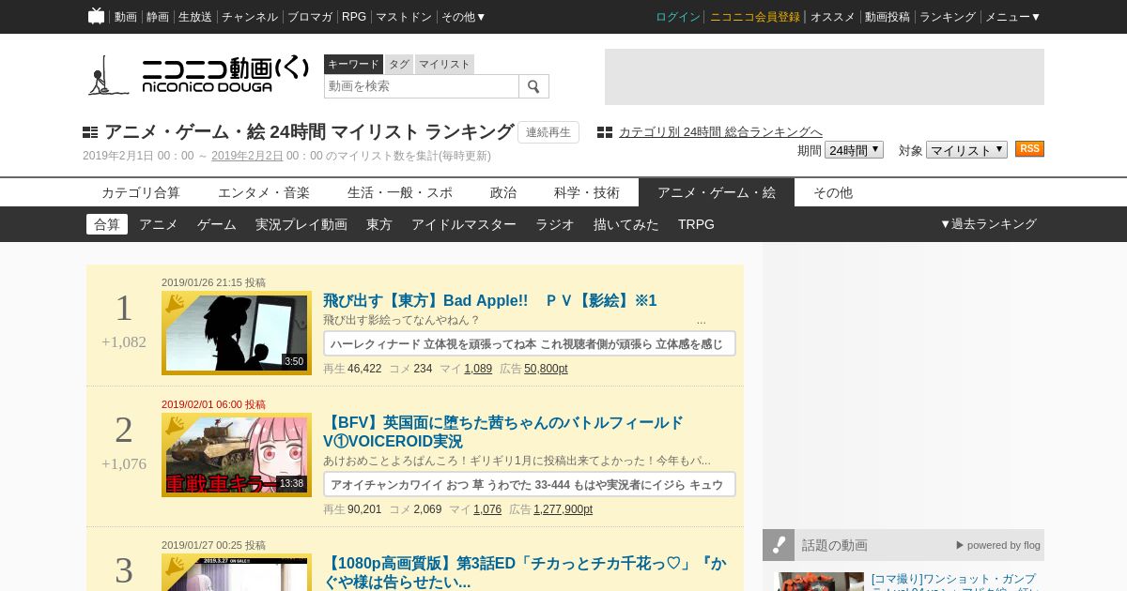Switch to カテゴリ合算 category tab
The width and height of the screenshot is (1127, 591).
(141, 192)
